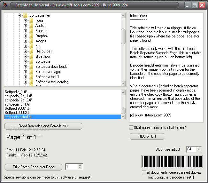Enable Start each folder extract at file no 1
The height and width of the screenshot is (183, 208).
point(131,128)
